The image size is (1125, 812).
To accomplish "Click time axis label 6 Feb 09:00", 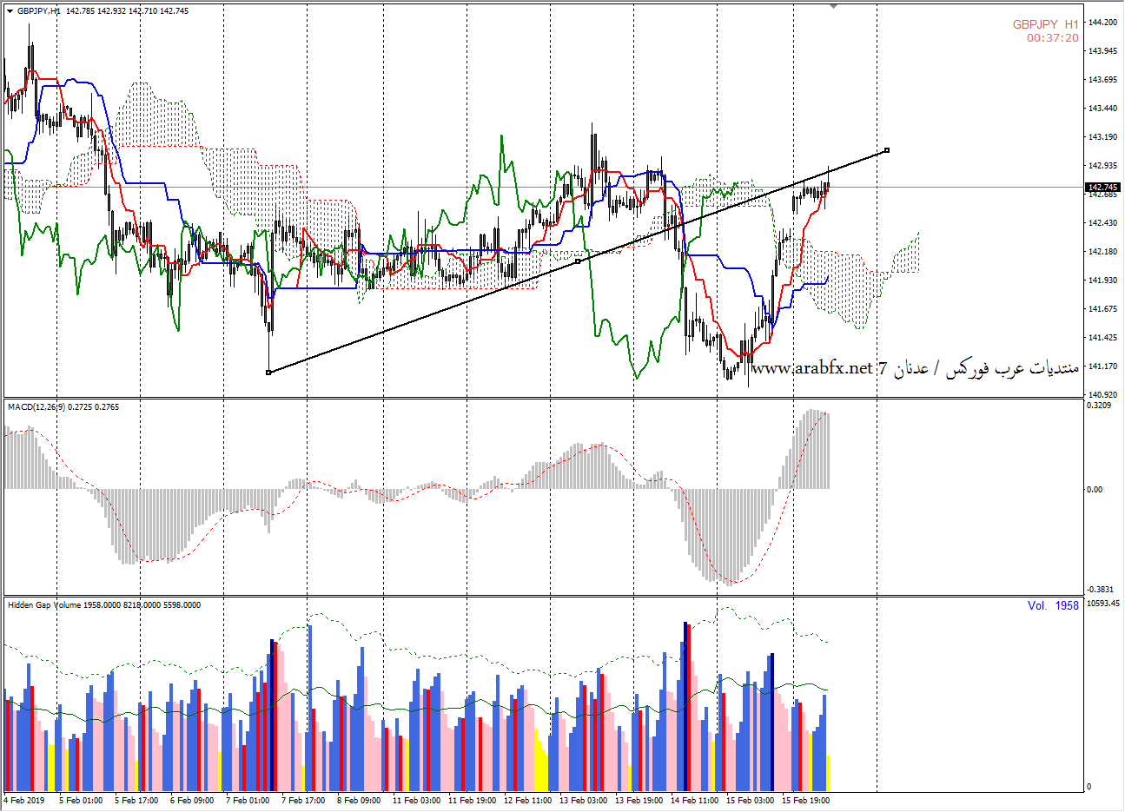I will coord(192,801).
